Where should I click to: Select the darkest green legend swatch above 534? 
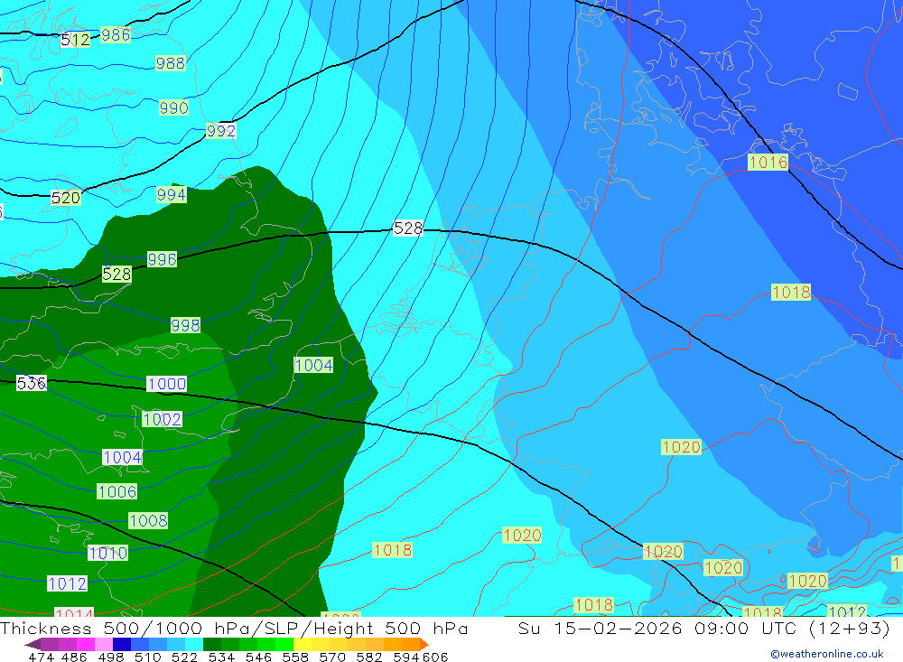click(x=212, y=644)
